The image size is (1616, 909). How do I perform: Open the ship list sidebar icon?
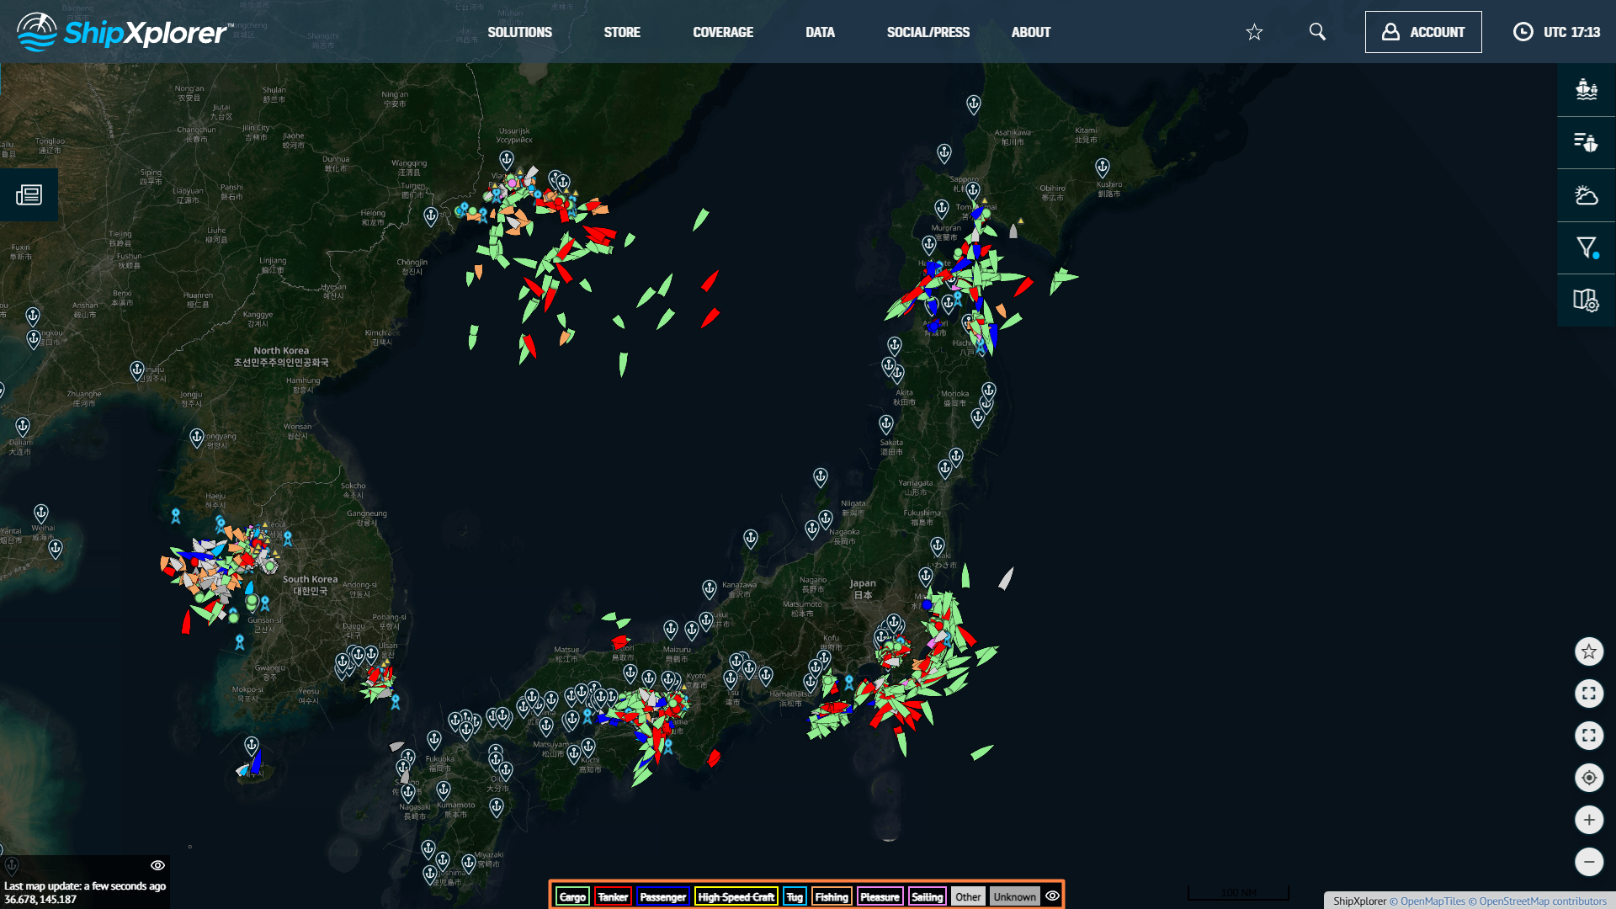coord(1587,142)
